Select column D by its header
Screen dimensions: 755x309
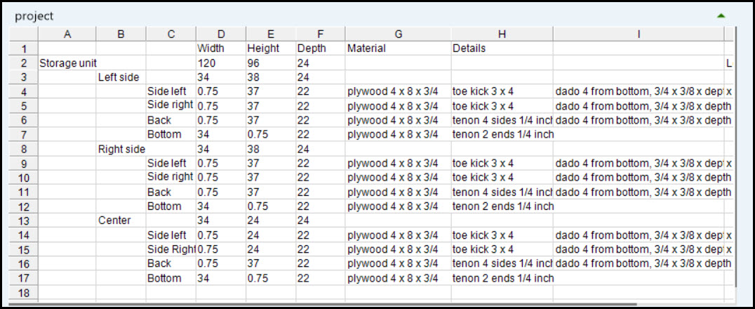point(221,34)
